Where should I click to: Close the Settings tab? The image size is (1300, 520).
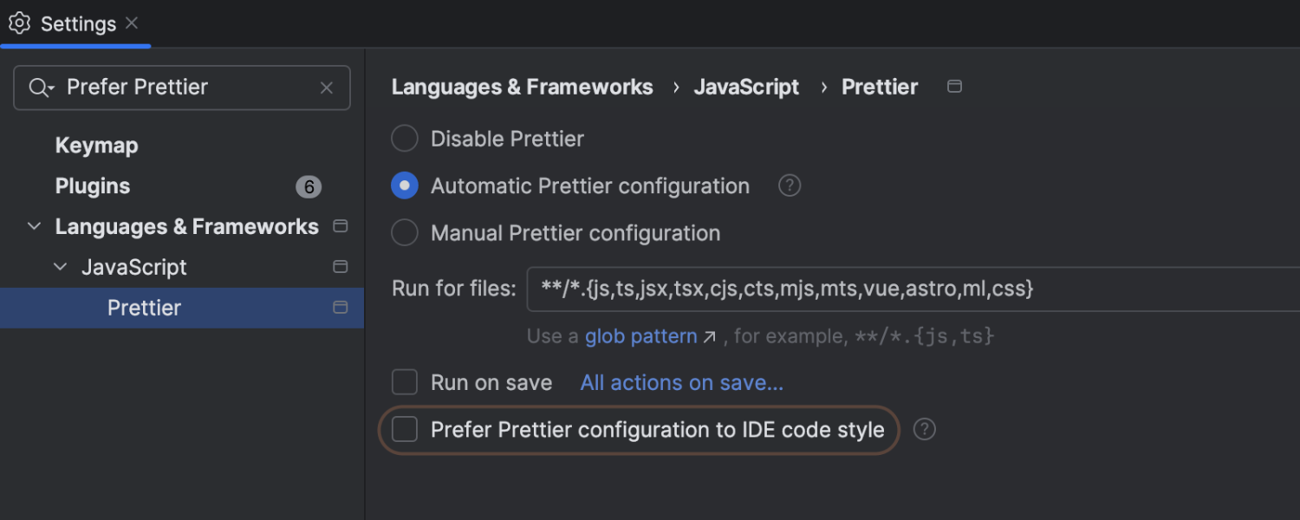[132, 23]
